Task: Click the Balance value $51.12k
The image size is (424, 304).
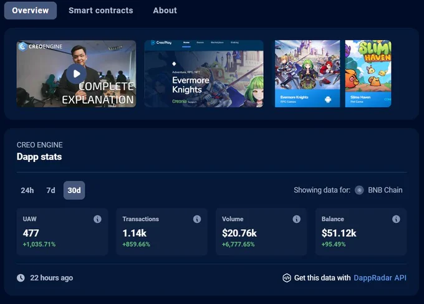Action: (x=339, y=233)
